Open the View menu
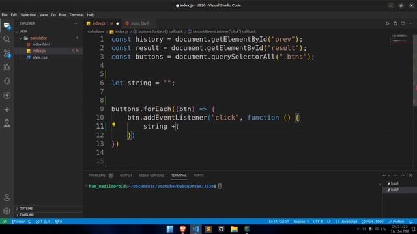 click(x=44, y=15)
